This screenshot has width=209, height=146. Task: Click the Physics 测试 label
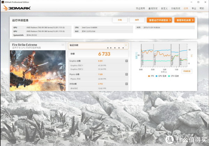pyautogui.click(x=75, y=79)
